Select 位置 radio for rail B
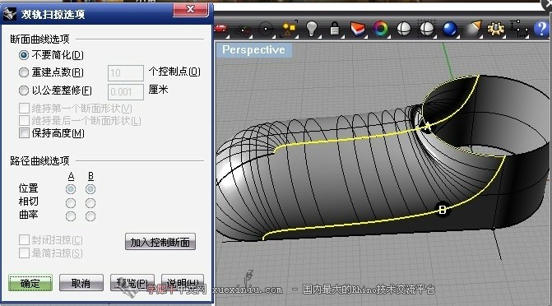 [x=90, y=189]
